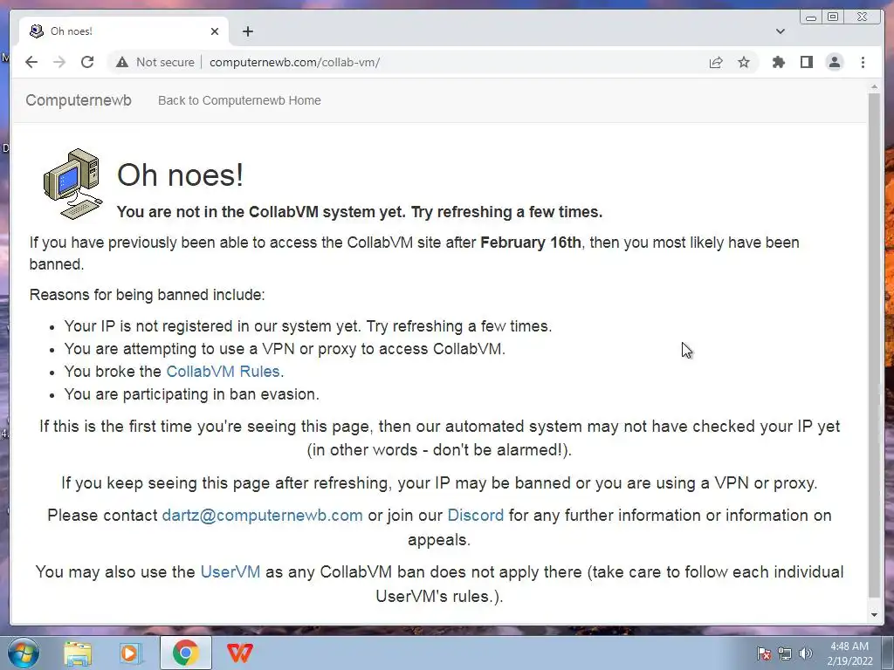
Task: Email dartz@computernewb.com via the link
Action: [x=262, y=515]
